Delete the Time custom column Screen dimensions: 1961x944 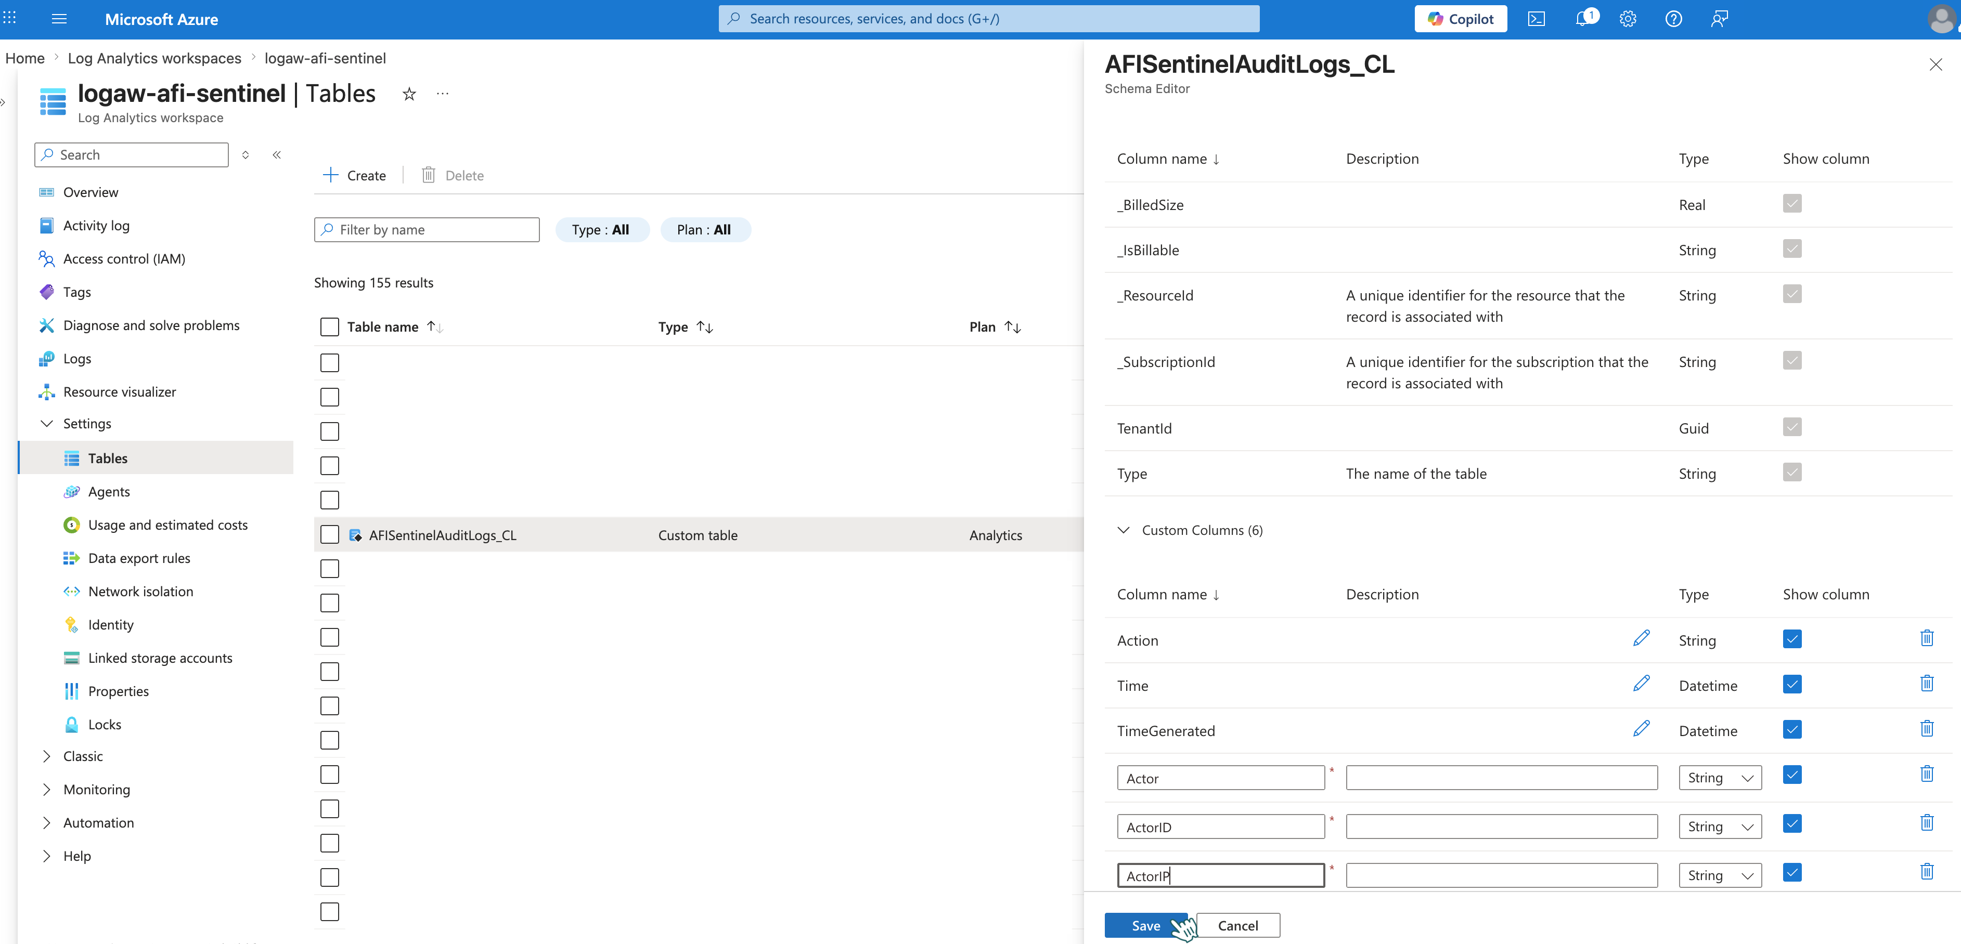point(1927,684)
